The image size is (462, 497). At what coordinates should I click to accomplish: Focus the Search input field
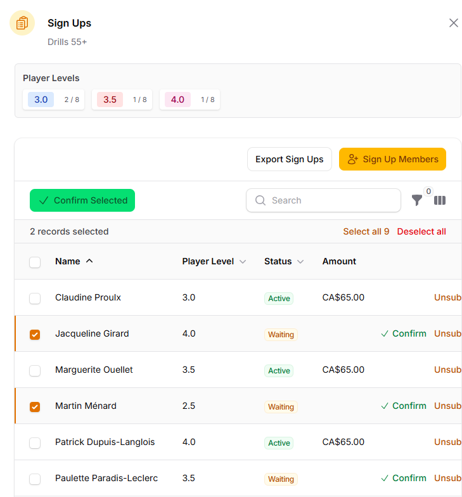click(x=330, y=200)
